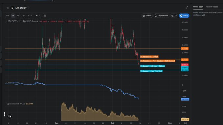Viewport: 223px width, 125px height.
Task: Click the CVD indicator legend
Action: point(12,82)
